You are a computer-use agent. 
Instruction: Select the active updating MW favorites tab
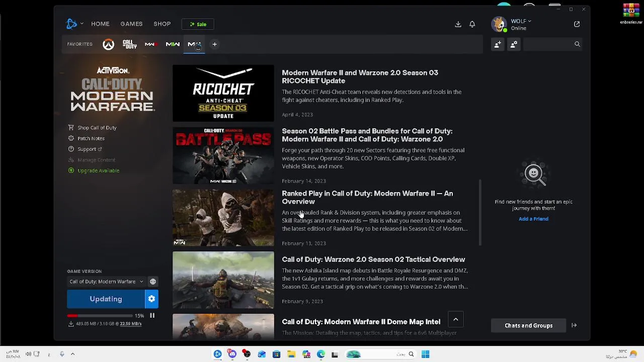[x=194, y=45]
